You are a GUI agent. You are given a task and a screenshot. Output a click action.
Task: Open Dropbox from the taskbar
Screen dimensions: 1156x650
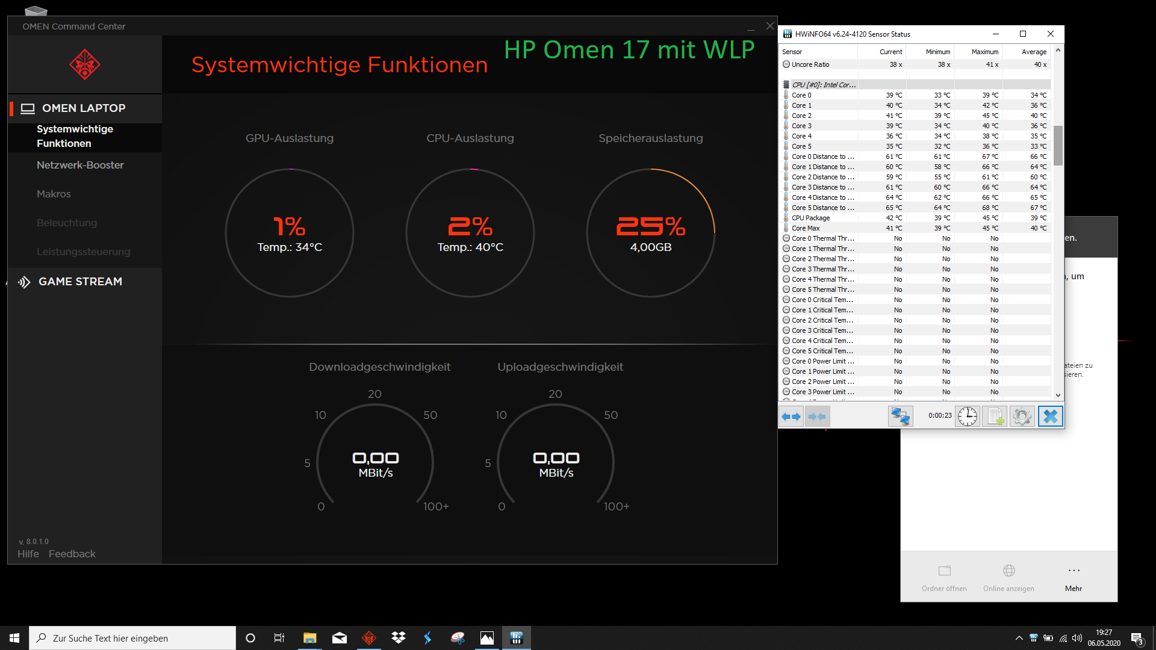(399, 638)
